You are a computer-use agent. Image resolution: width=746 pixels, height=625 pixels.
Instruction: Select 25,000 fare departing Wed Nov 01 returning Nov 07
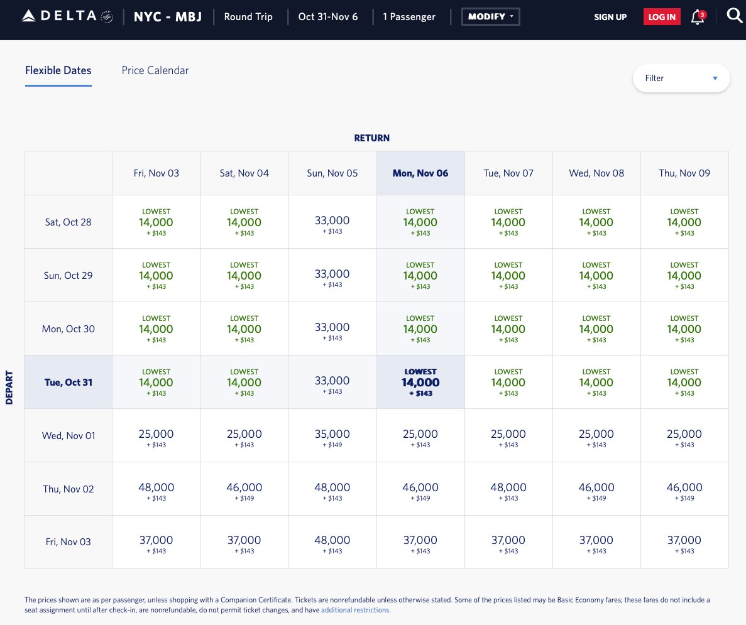coord(508,435)
